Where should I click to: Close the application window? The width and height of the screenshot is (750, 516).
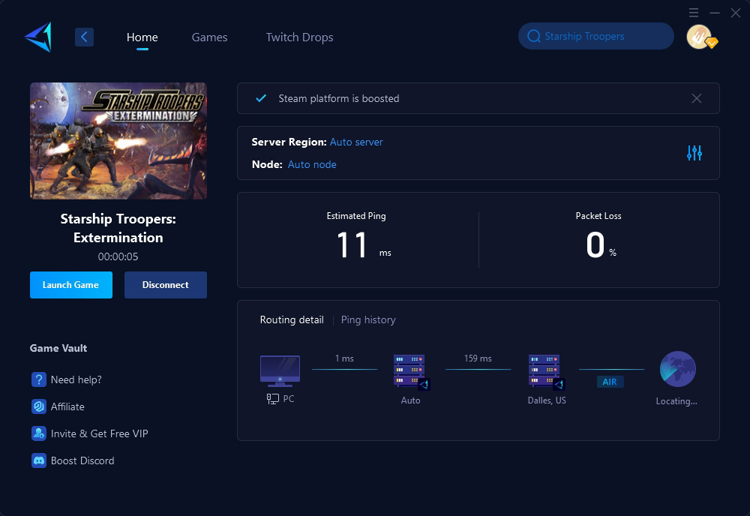click(736, 13)
